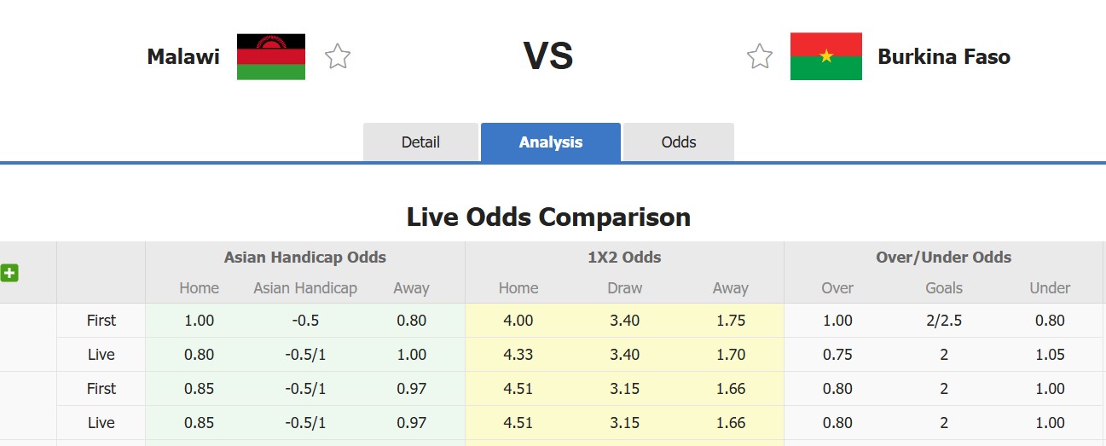Select the 2/2.5 goals line value
1106x446 pixels.
943,321
